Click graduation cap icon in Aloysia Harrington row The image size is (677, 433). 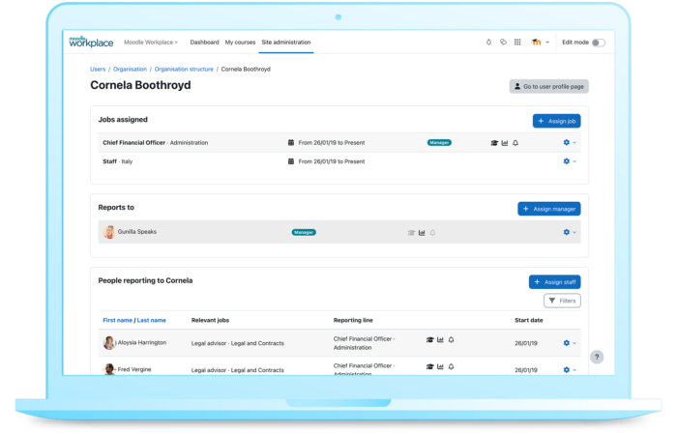429,340
